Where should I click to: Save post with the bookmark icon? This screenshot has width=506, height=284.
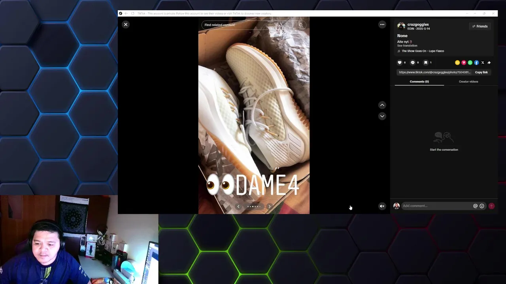pos(426,62)
